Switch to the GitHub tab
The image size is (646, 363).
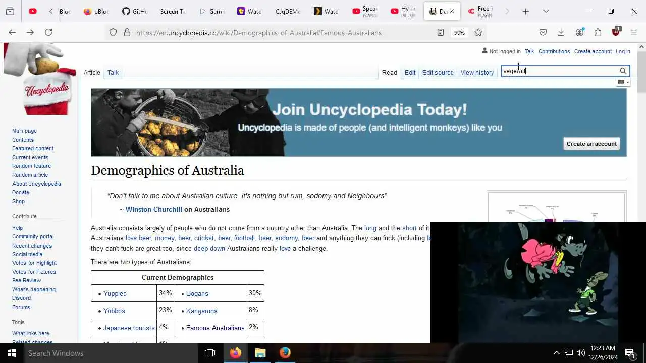pos(134,11)
